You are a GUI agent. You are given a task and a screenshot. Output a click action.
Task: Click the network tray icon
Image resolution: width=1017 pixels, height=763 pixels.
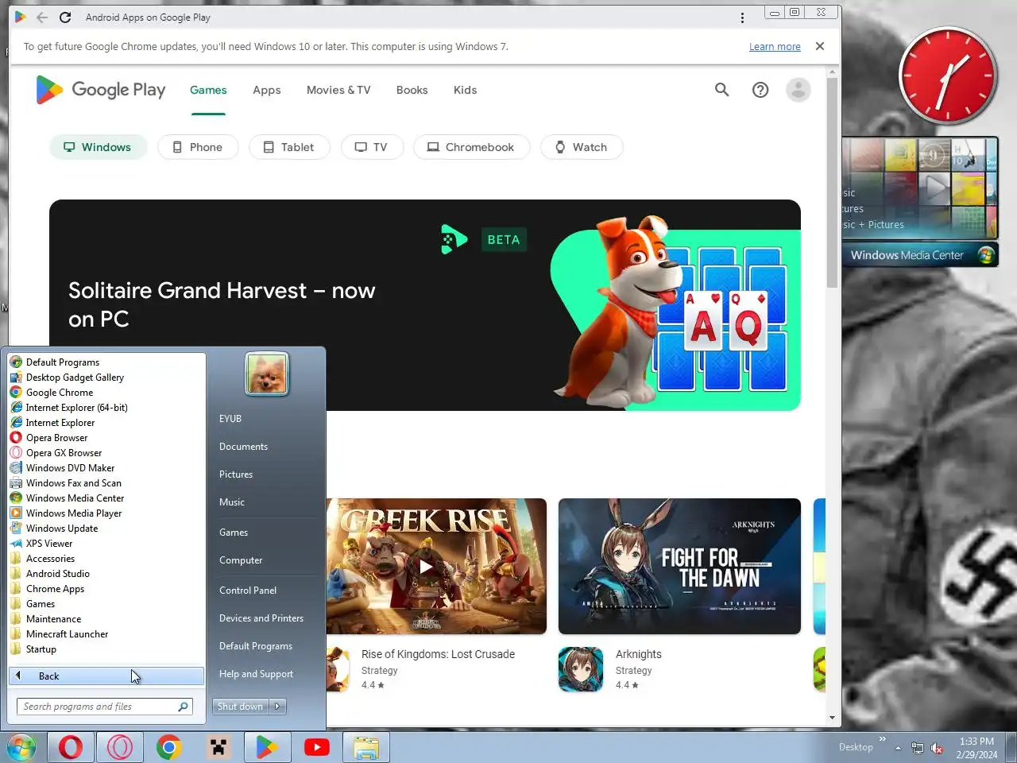click(918, 748)
